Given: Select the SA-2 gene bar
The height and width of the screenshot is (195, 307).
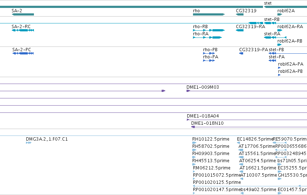Looking at the screenshot, I should [23, 14].
